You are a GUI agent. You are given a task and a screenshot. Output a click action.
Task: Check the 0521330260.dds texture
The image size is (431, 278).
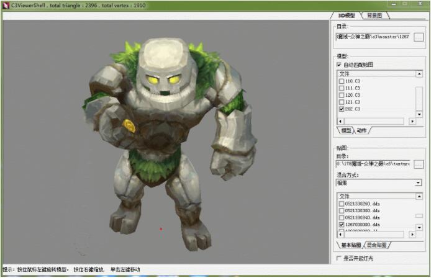click(342, 204)
